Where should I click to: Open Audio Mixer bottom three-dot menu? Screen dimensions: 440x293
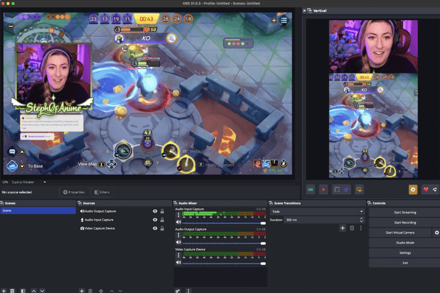pyautogui.click(x=188, y=291)
